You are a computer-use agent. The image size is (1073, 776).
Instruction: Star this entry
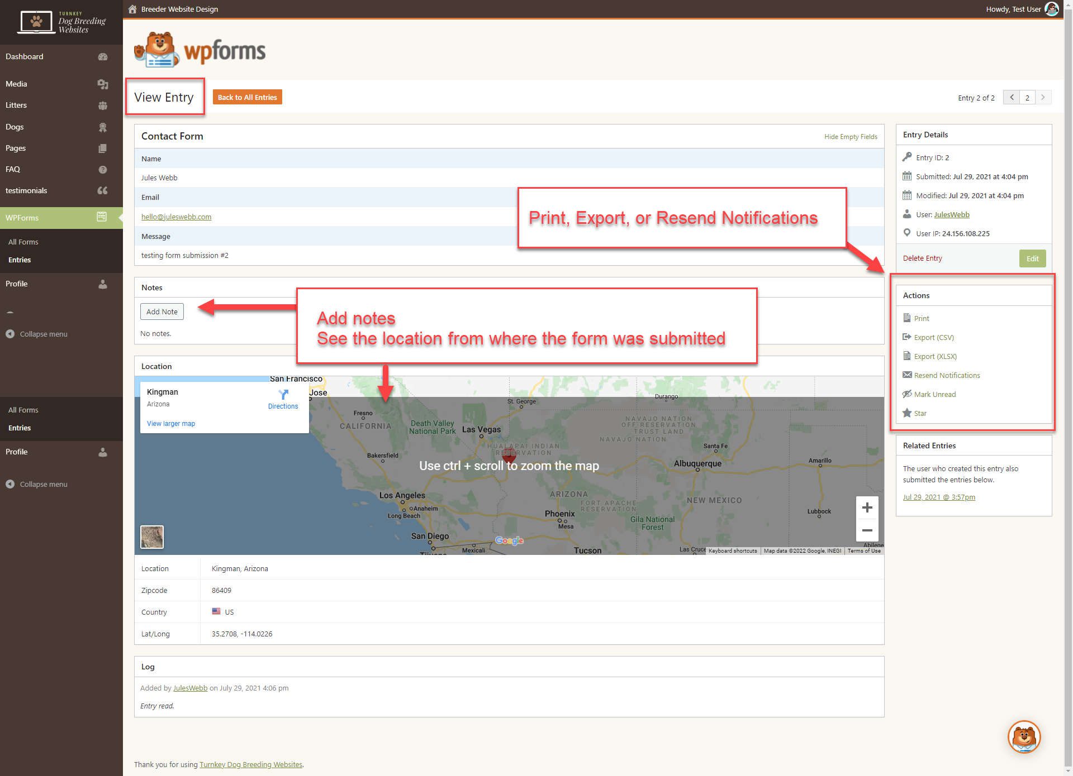[920, 413]
